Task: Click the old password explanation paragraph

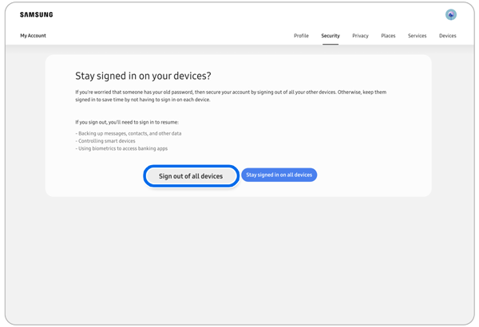Action: coord(230,96)
